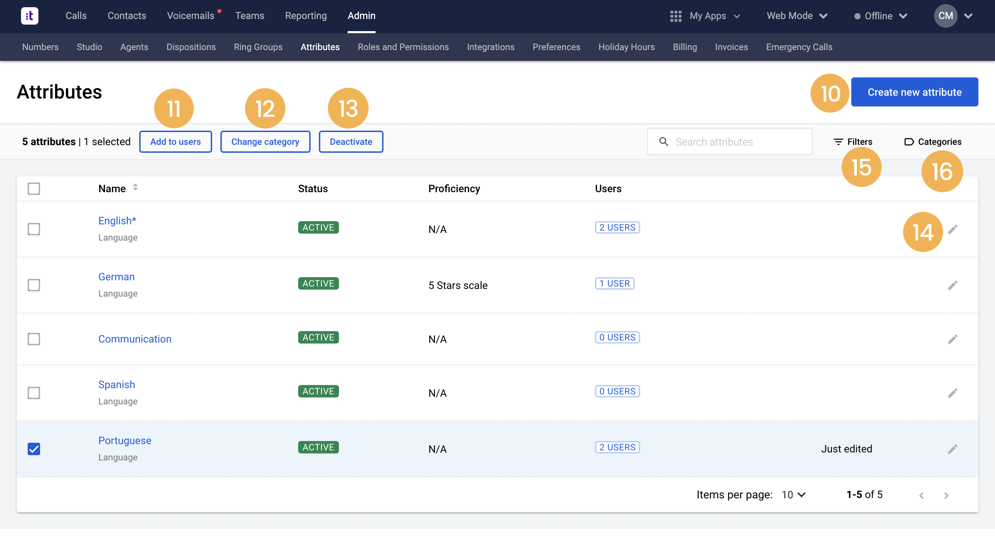995x544 pixels.
Task: Click Create new attribute button
Action: tap(914, 92)
